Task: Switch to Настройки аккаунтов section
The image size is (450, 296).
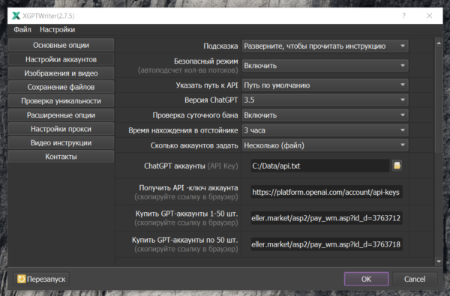Action: (61, 59)
